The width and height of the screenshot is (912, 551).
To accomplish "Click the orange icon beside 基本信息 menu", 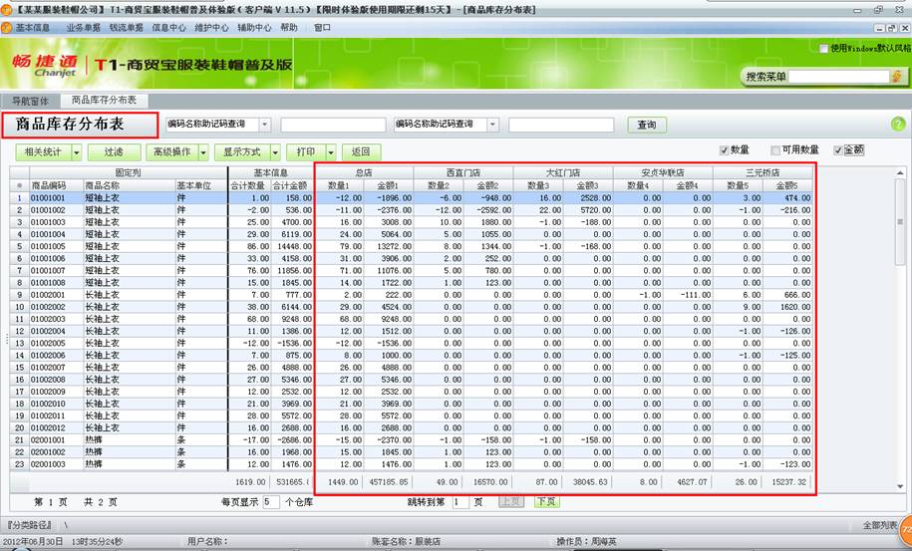I will click(7, 27).
